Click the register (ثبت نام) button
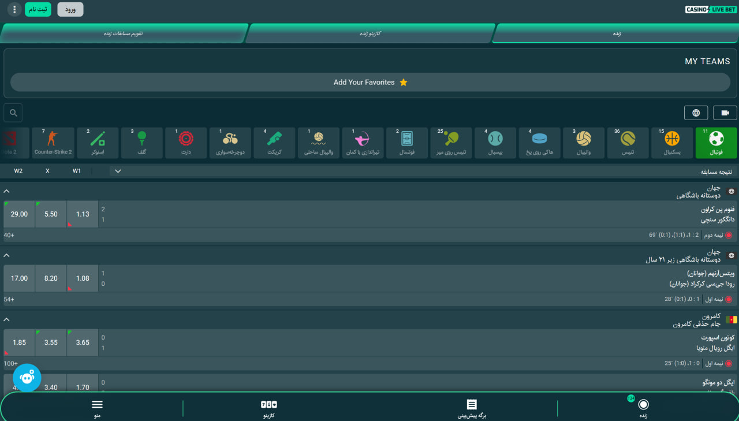 tap(38, 10)
